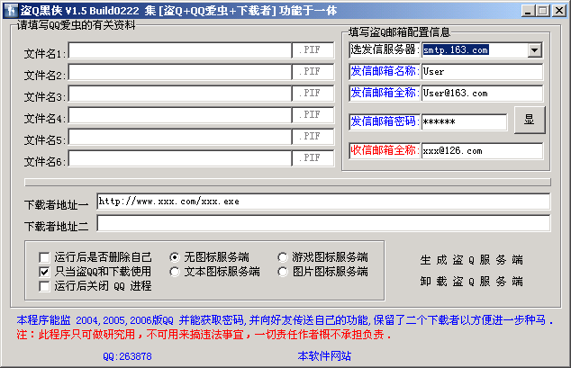Open the 本软件网站 link
The image size is (571, 368).
324,355
